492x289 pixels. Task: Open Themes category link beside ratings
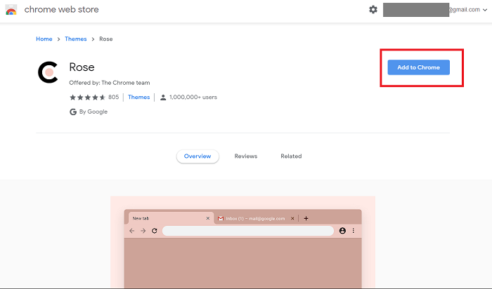pos(138,97)
